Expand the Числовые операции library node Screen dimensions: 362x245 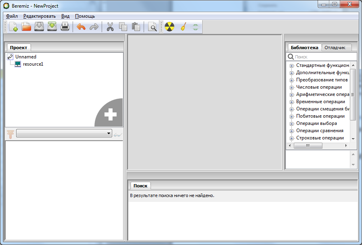pos(291,87)
